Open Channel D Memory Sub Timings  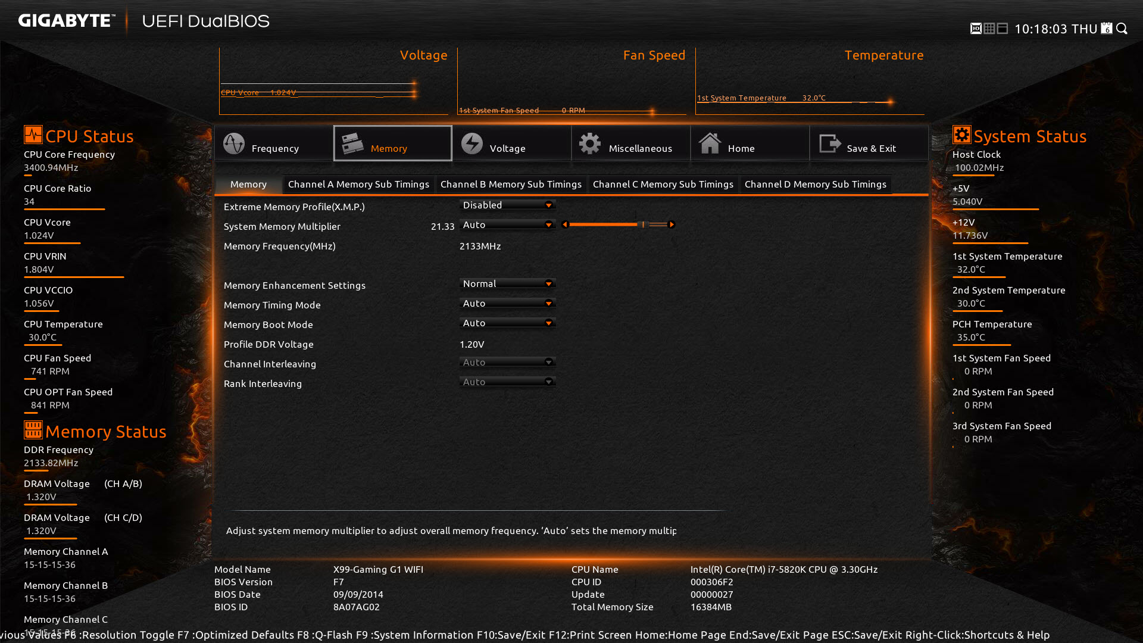tap(816, 185)
